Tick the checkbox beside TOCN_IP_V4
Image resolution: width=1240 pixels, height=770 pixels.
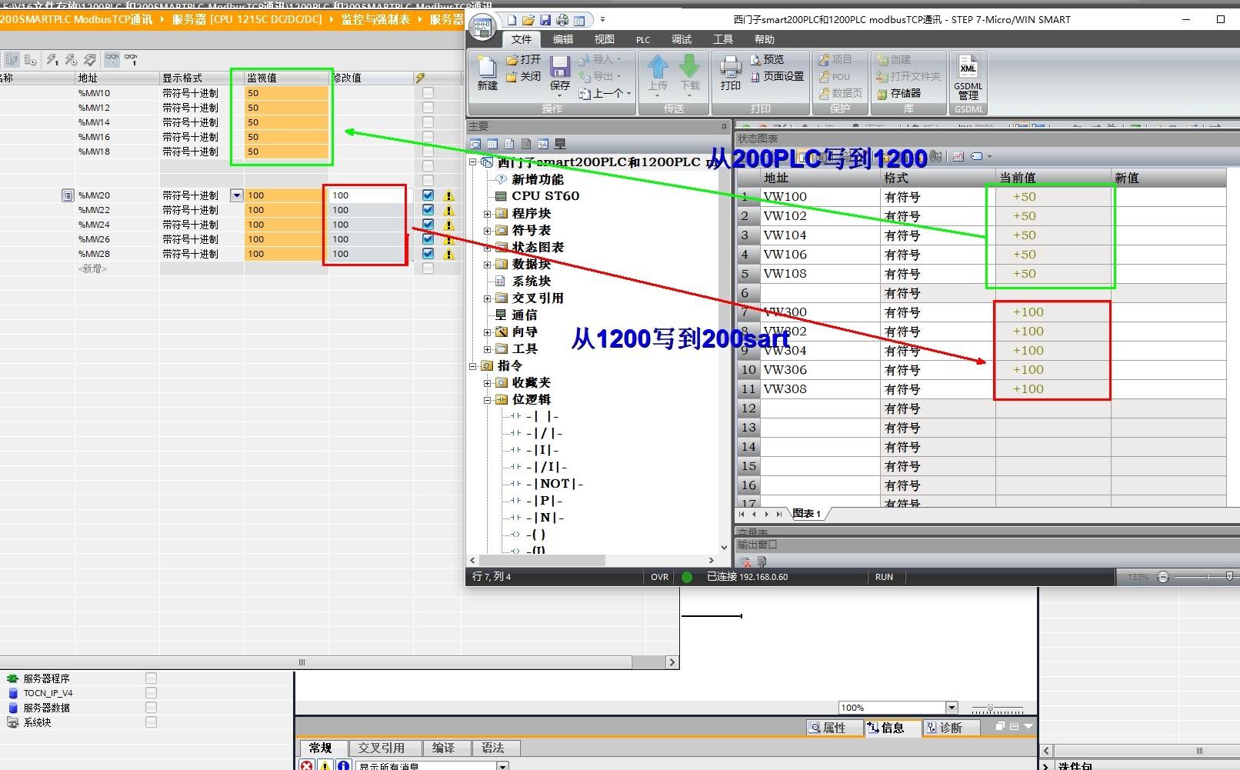[151, 693]
